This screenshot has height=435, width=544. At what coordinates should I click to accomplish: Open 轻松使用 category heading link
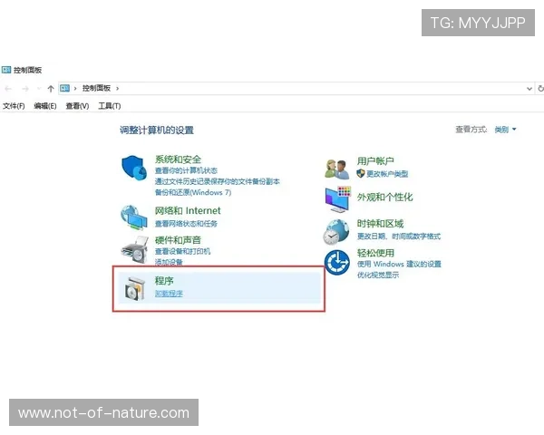[x=375, y=253]
